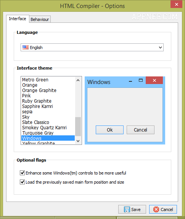The width and height of the screenshot is (185, 219).
Task: Click the preview window's red close icon
Action: click(154, 80)
